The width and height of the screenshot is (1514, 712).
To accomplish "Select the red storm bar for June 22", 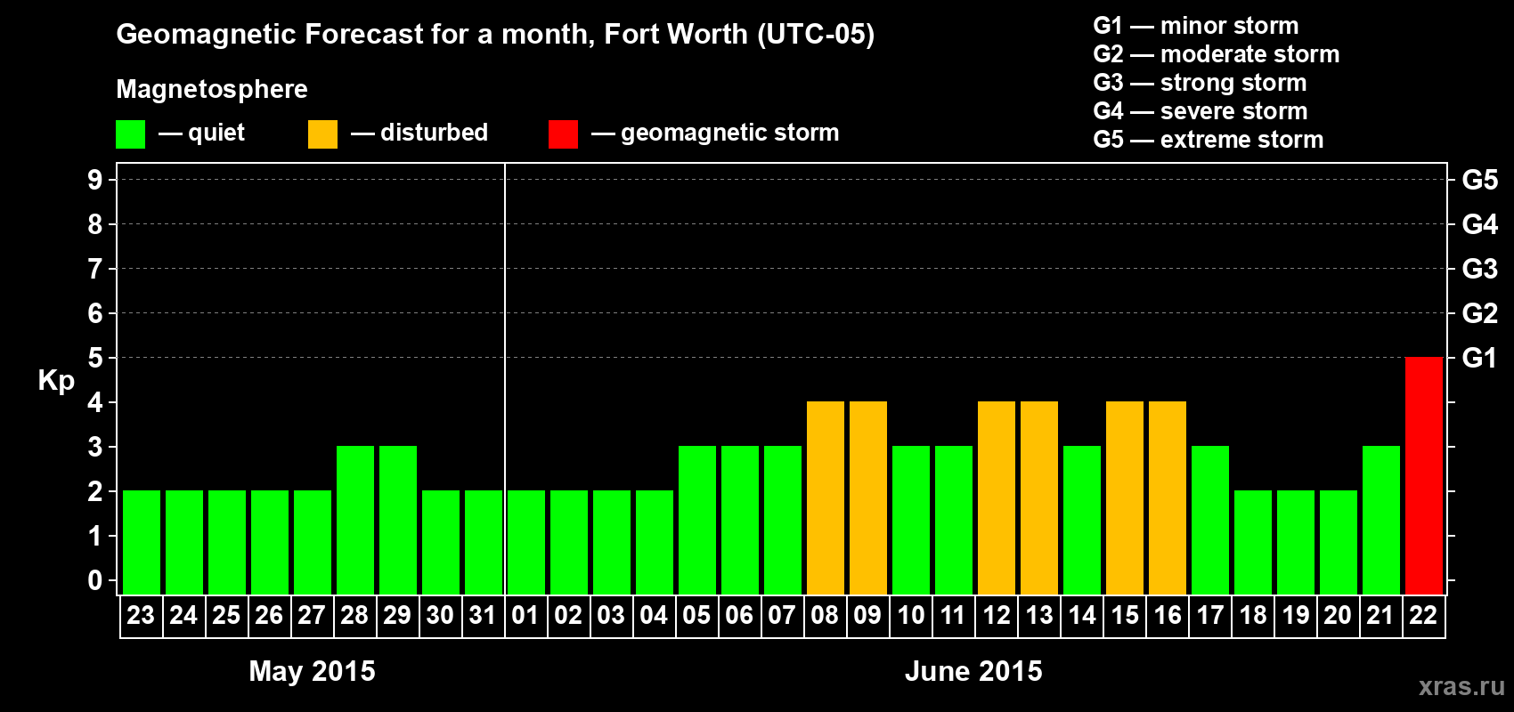I will (1424, 475).
